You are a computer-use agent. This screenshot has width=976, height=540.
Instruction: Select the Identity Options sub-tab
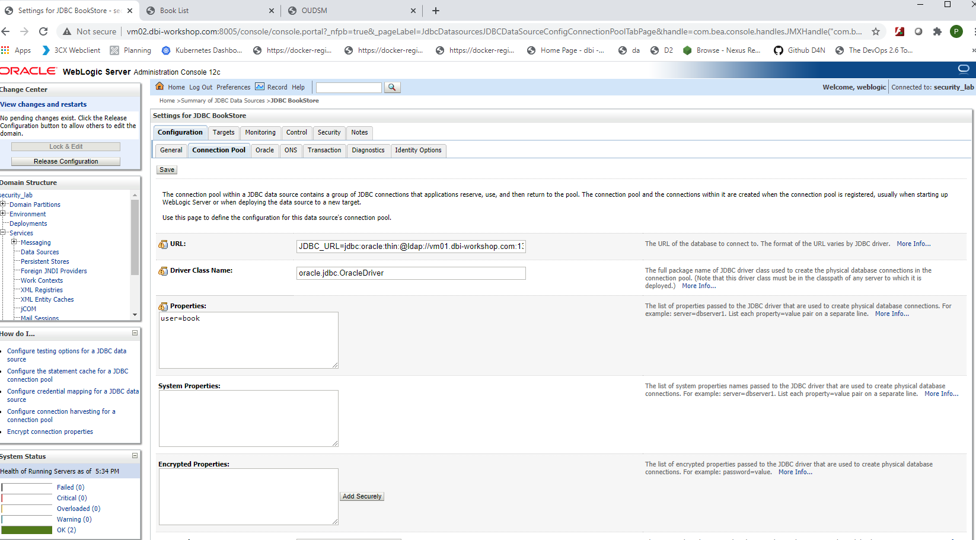(418, 151)
